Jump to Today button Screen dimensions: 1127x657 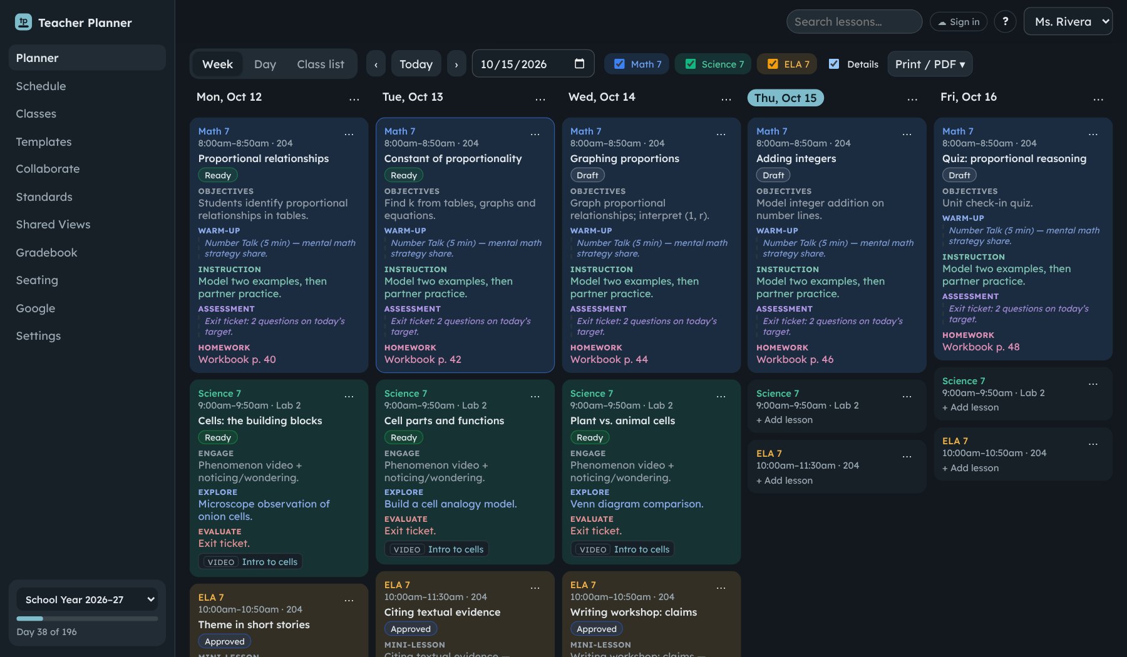point(416,64)
